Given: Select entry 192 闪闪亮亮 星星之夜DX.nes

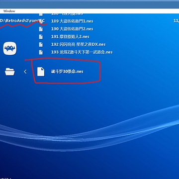Looking at the screenshot, I should [79, 44].
